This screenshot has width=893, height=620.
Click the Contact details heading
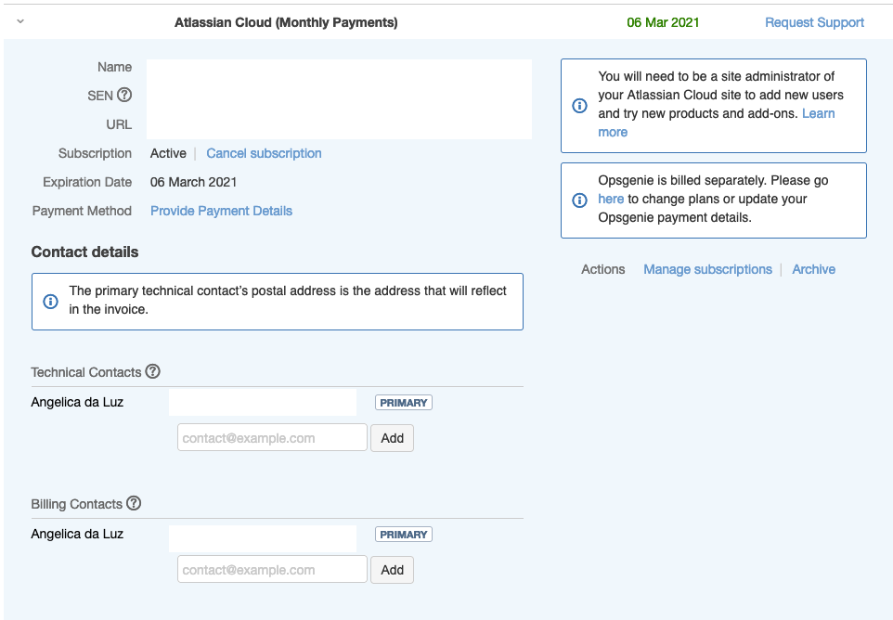pos(84,252)
